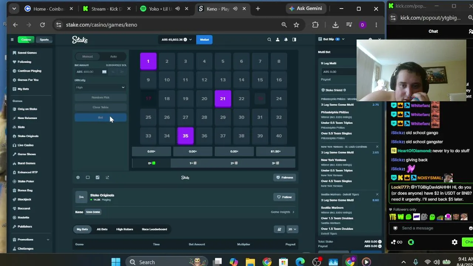
Task: Open the Microsoft Store taskbar icon
Action: (x=283, y=262)
